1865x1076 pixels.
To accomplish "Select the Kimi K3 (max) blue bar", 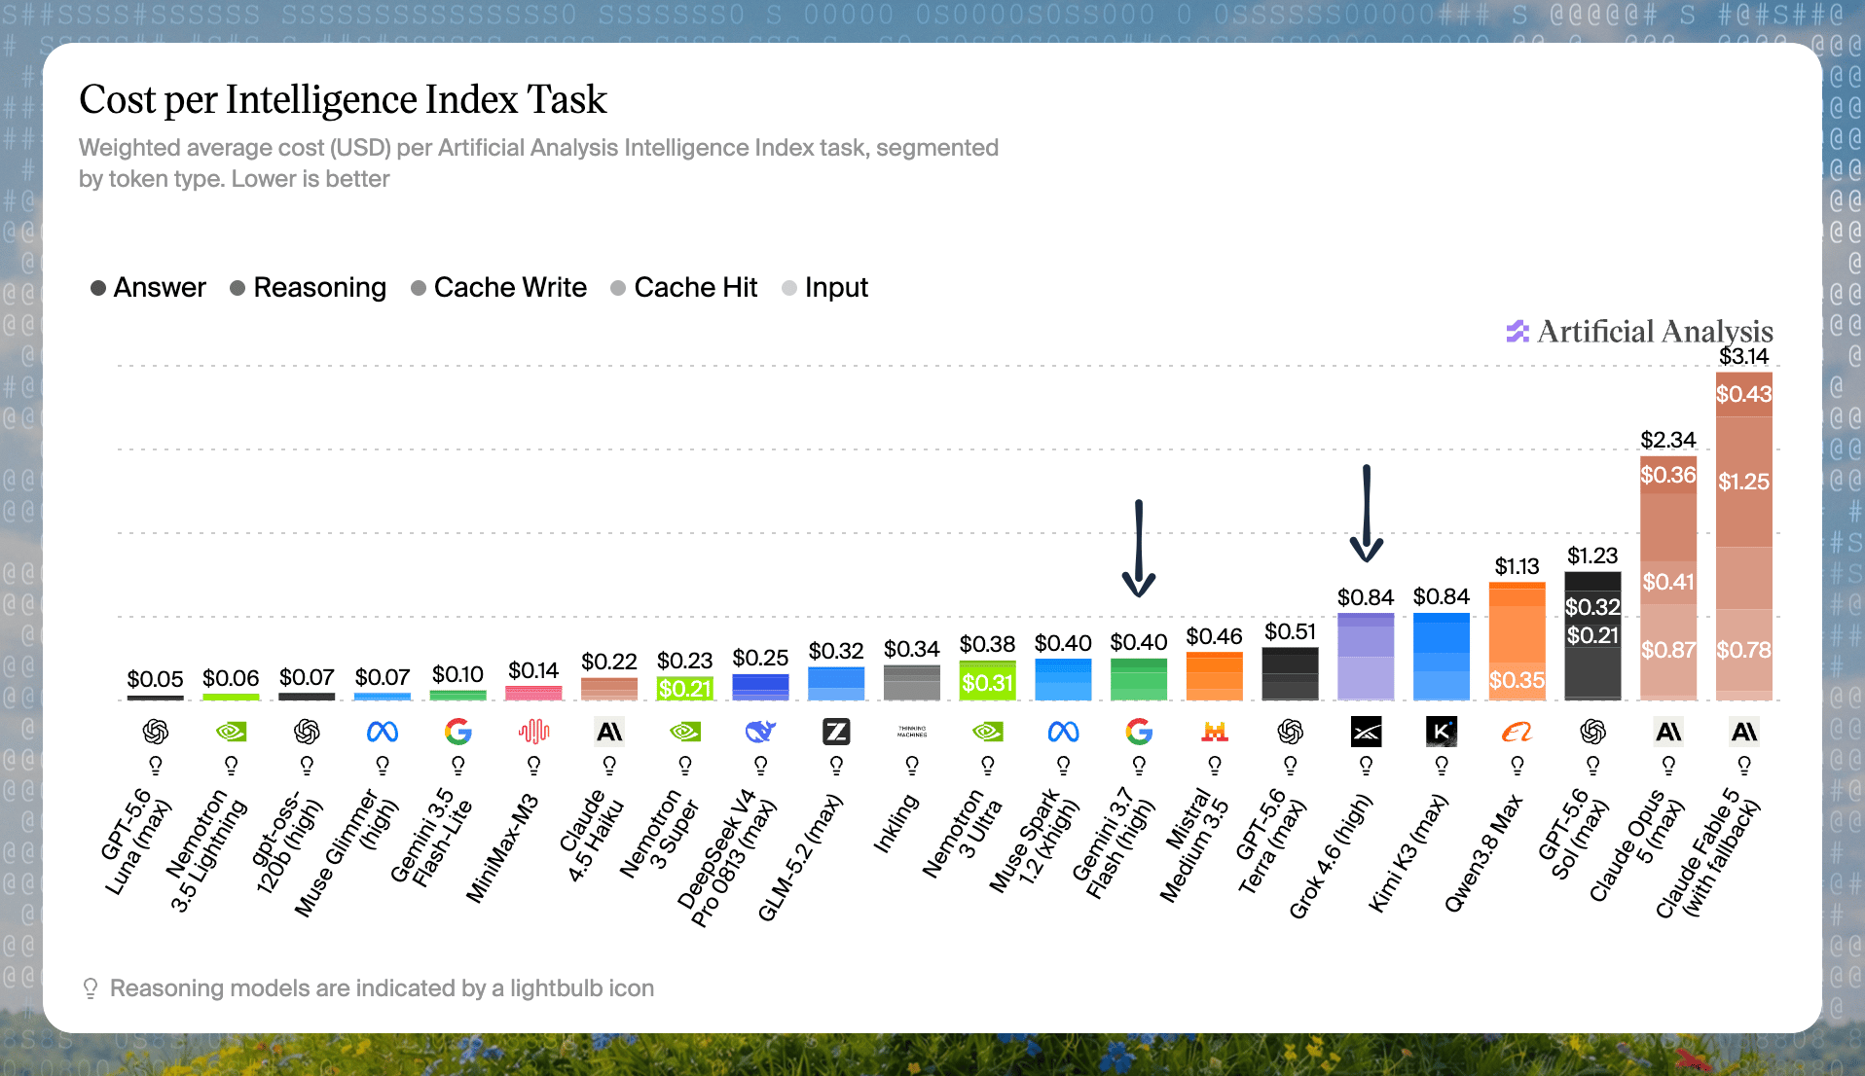I will (1442, 657).
